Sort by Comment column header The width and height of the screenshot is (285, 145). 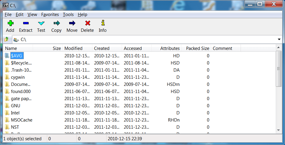click(226, 48)
